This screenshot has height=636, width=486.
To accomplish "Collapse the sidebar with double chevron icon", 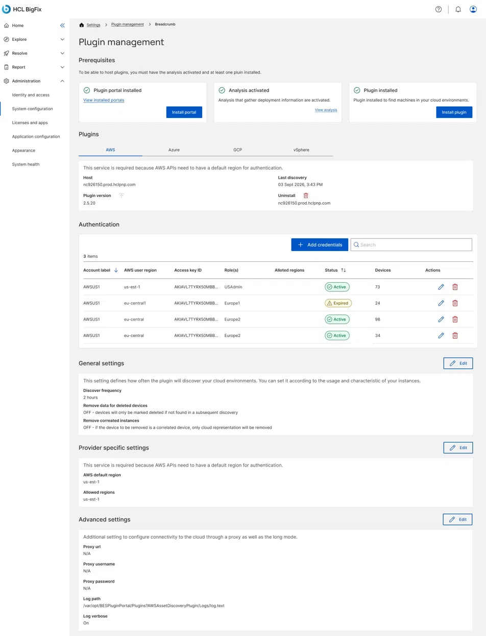I will (62, 26).
